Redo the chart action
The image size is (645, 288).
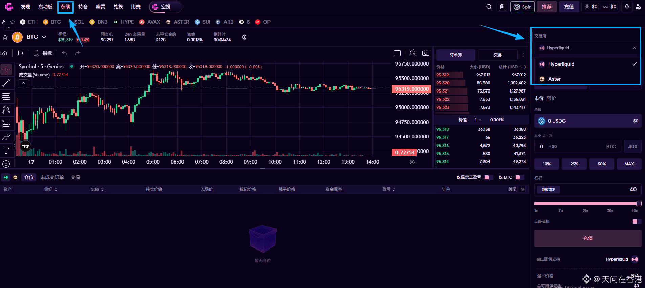click(x=77, y=53)
